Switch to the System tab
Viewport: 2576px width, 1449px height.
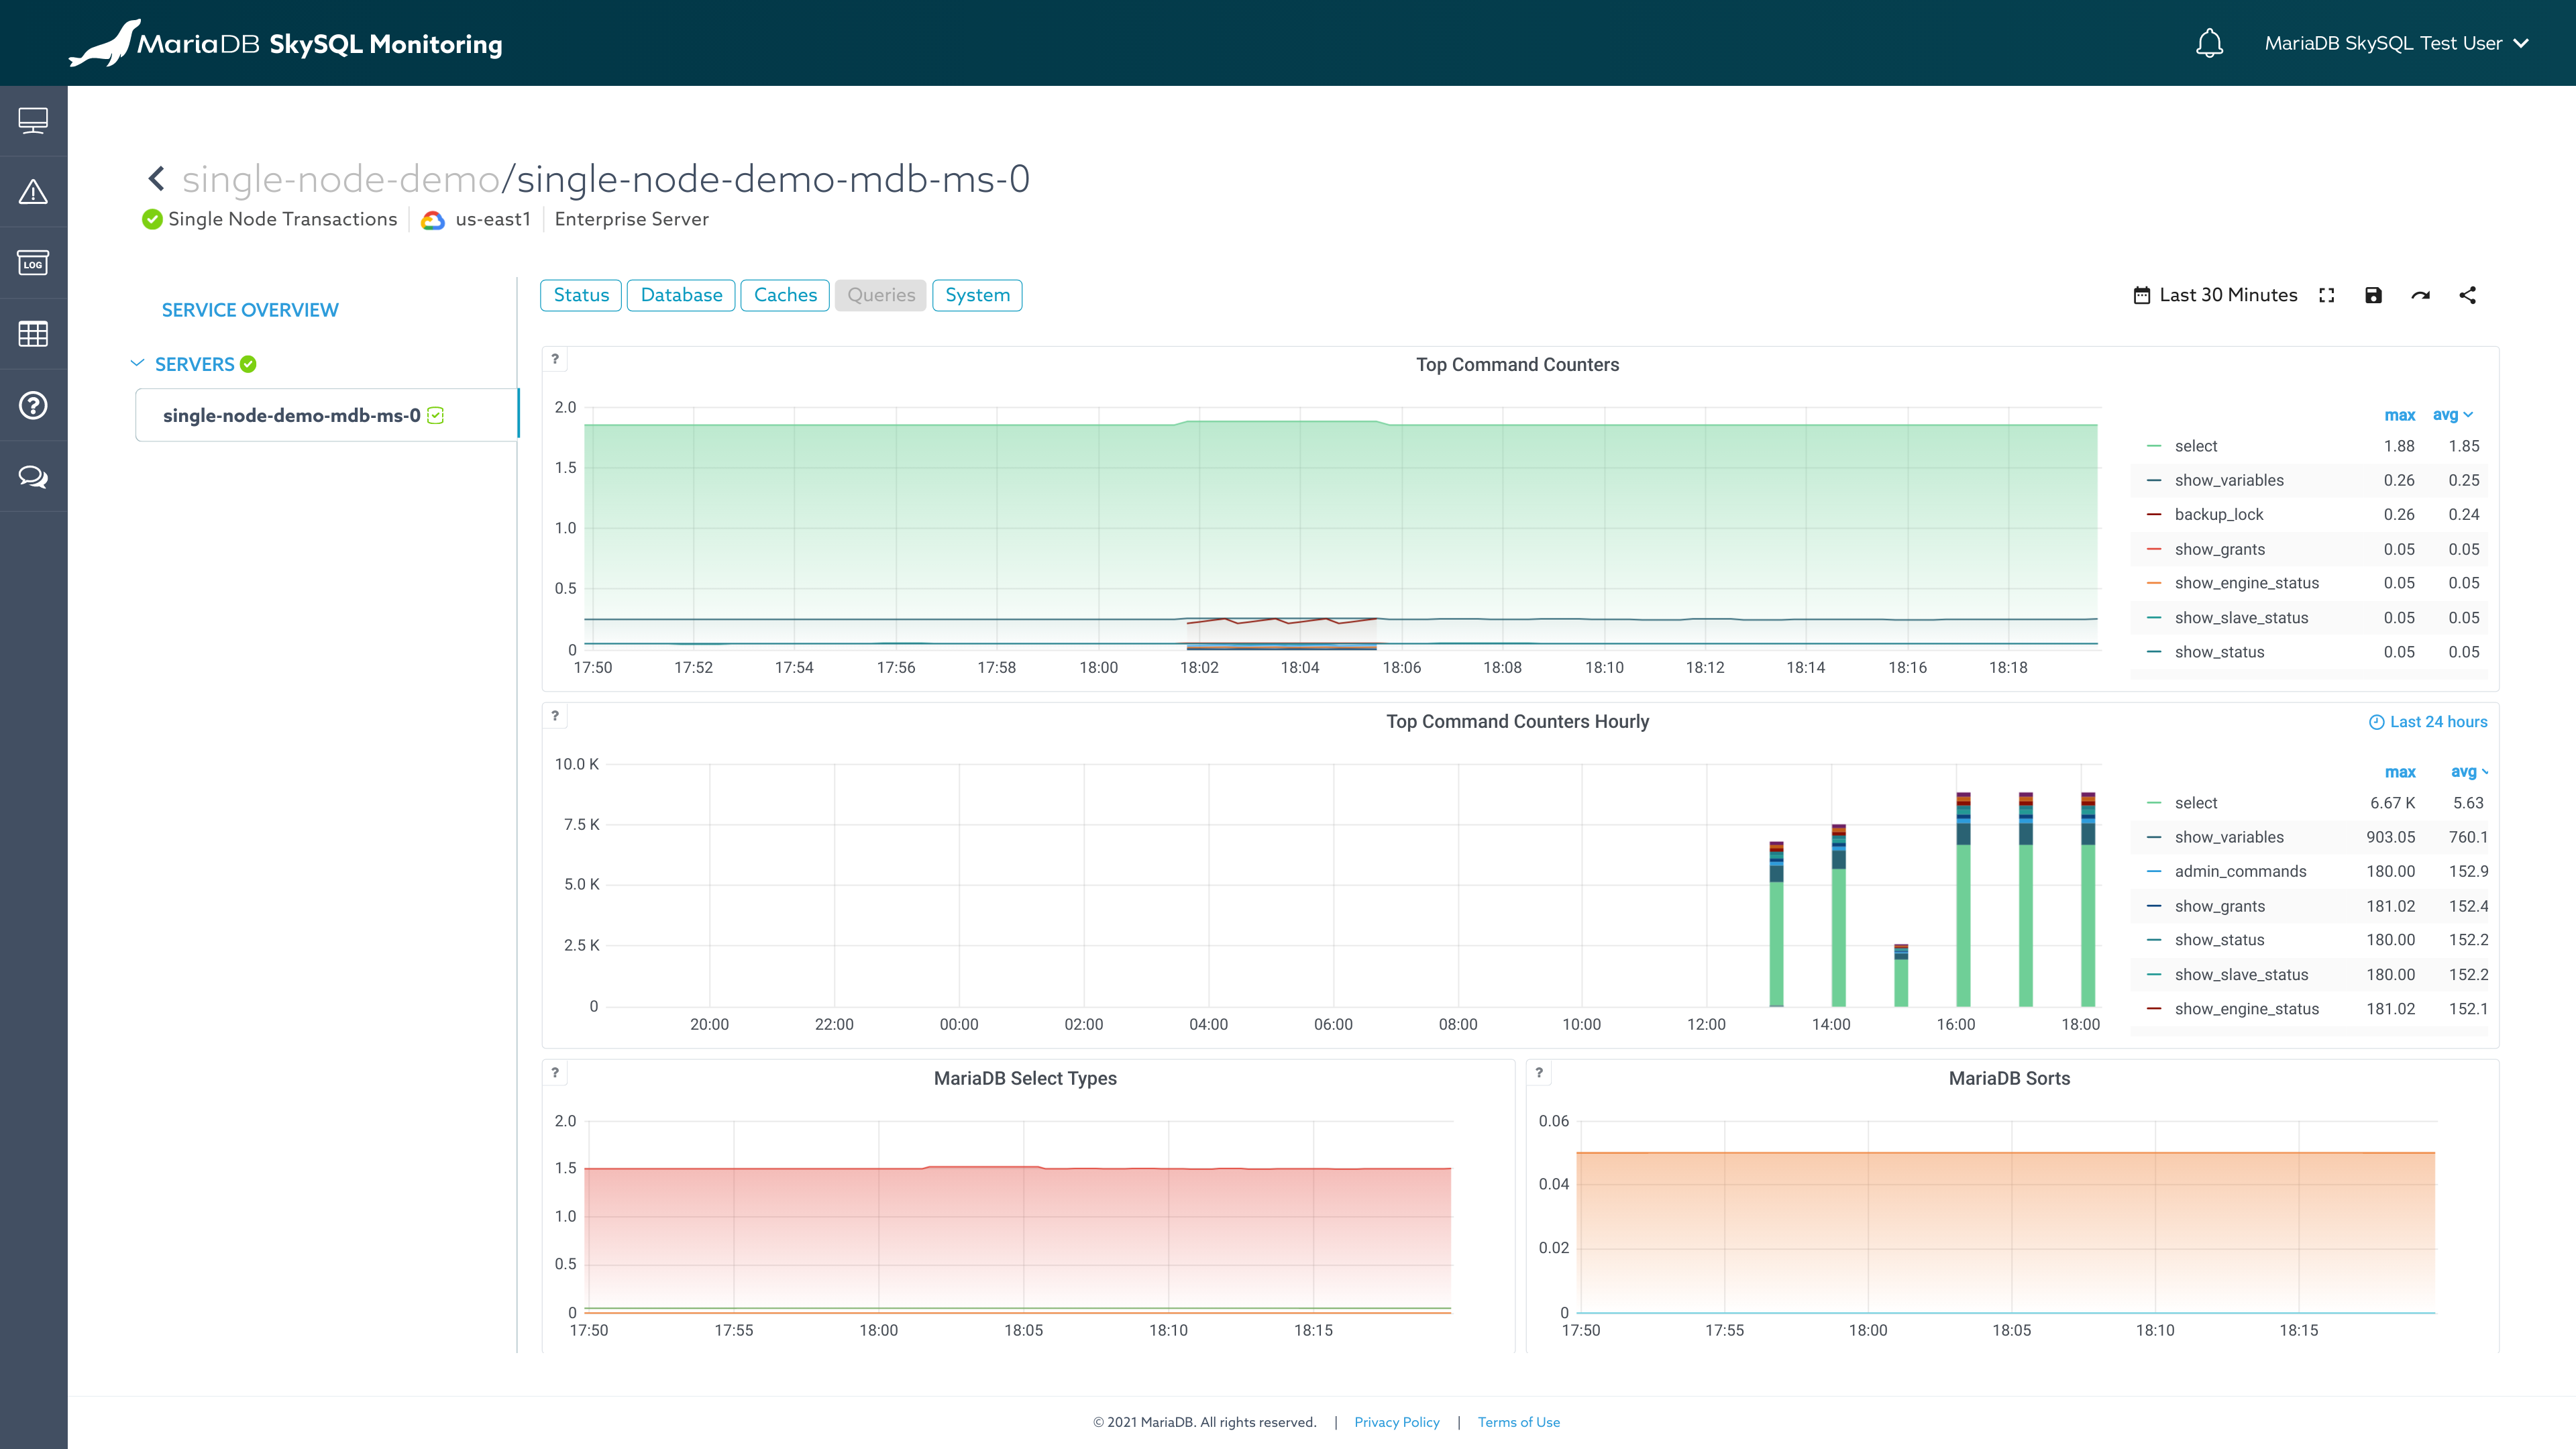(x=977, y=295)
